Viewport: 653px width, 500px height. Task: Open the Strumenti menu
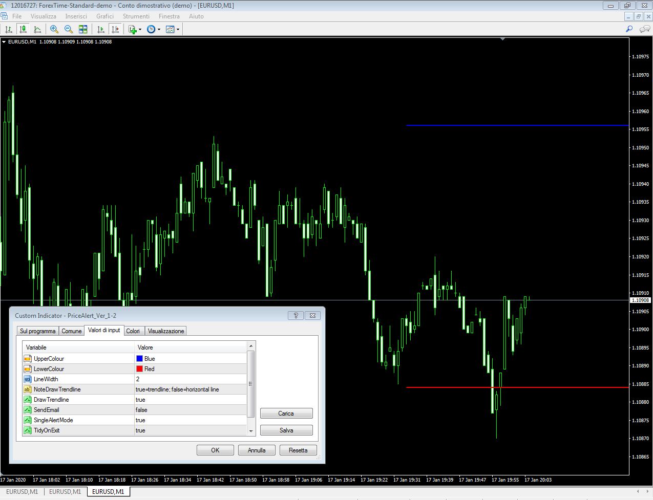coord(136,16)
